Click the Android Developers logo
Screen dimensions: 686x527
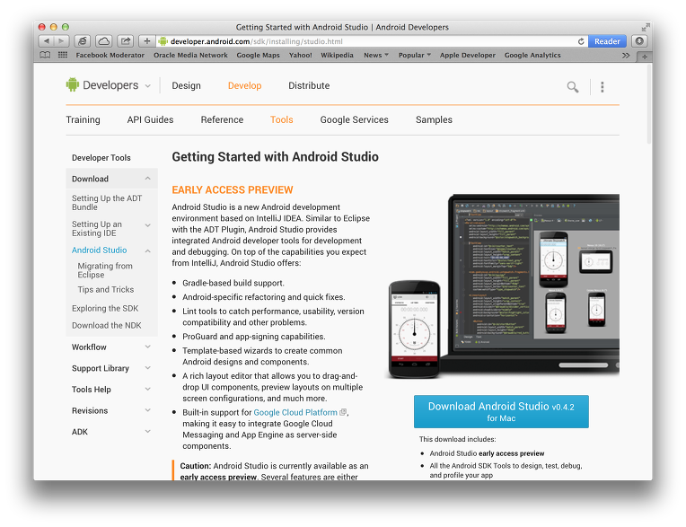102,85
